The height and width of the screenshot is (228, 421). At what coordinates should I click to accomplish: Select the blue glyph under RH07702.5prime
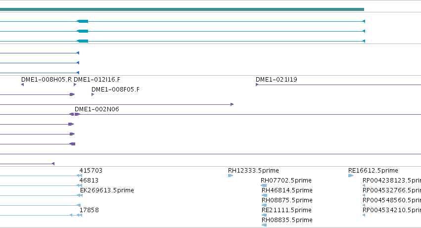point(264,185)
